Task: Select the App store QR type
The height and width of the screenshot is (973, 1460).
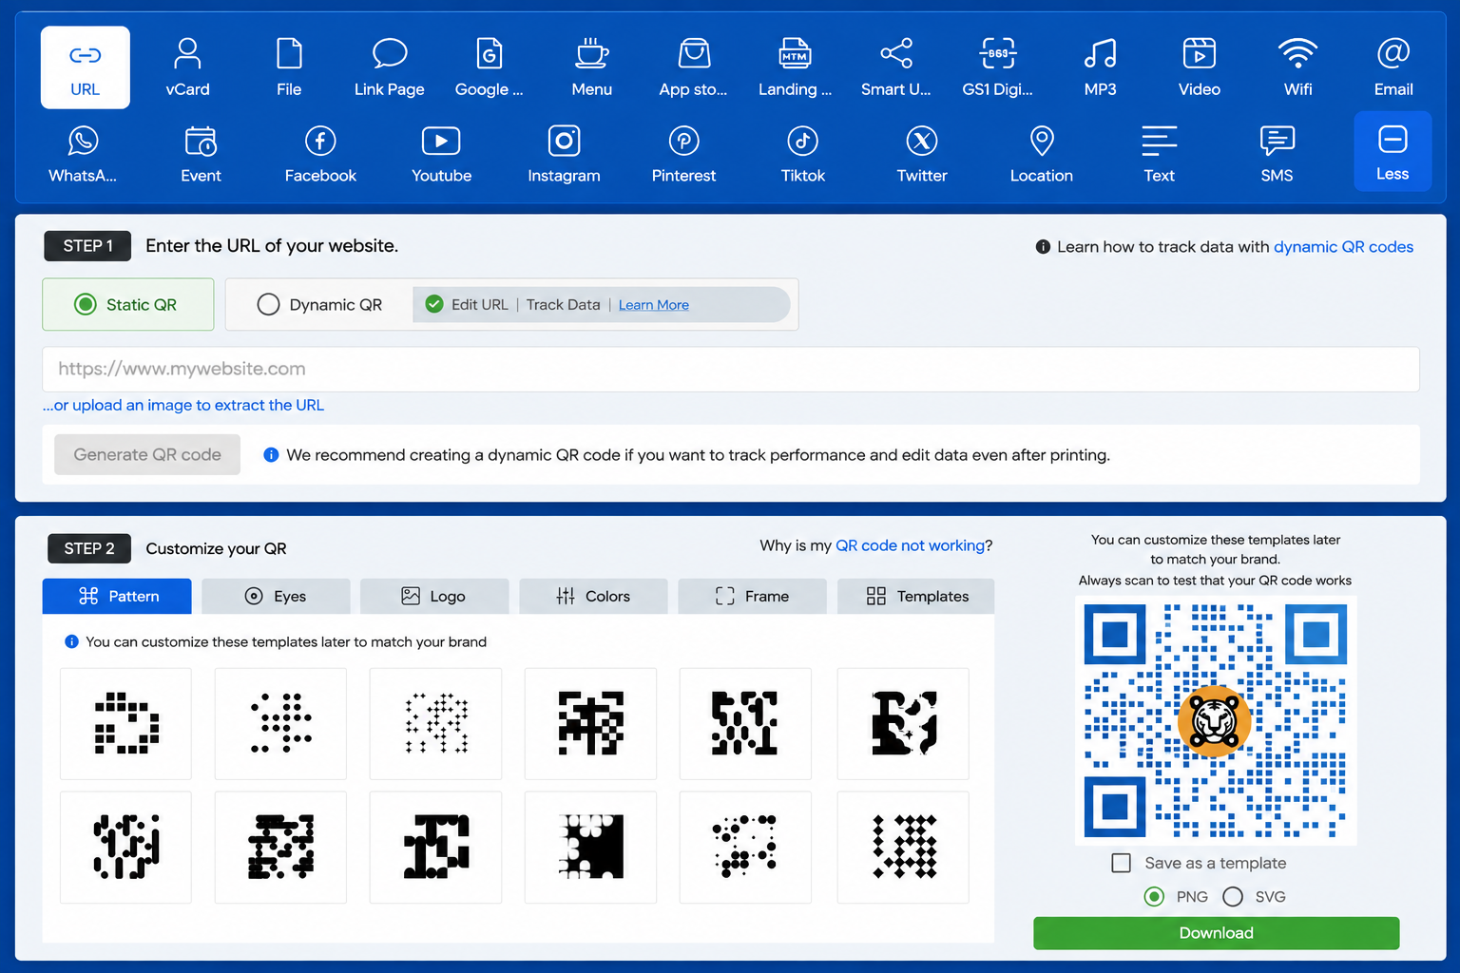Action: tap(694, 67)
